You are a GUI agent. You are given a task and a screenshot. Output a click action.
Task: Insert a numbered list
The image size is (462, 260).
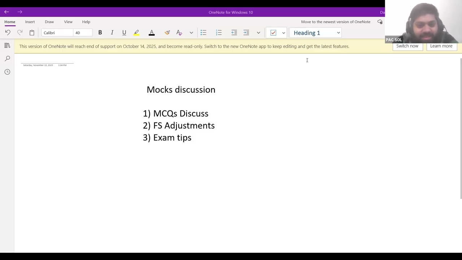pyautogui.click(x=219, y=32)
